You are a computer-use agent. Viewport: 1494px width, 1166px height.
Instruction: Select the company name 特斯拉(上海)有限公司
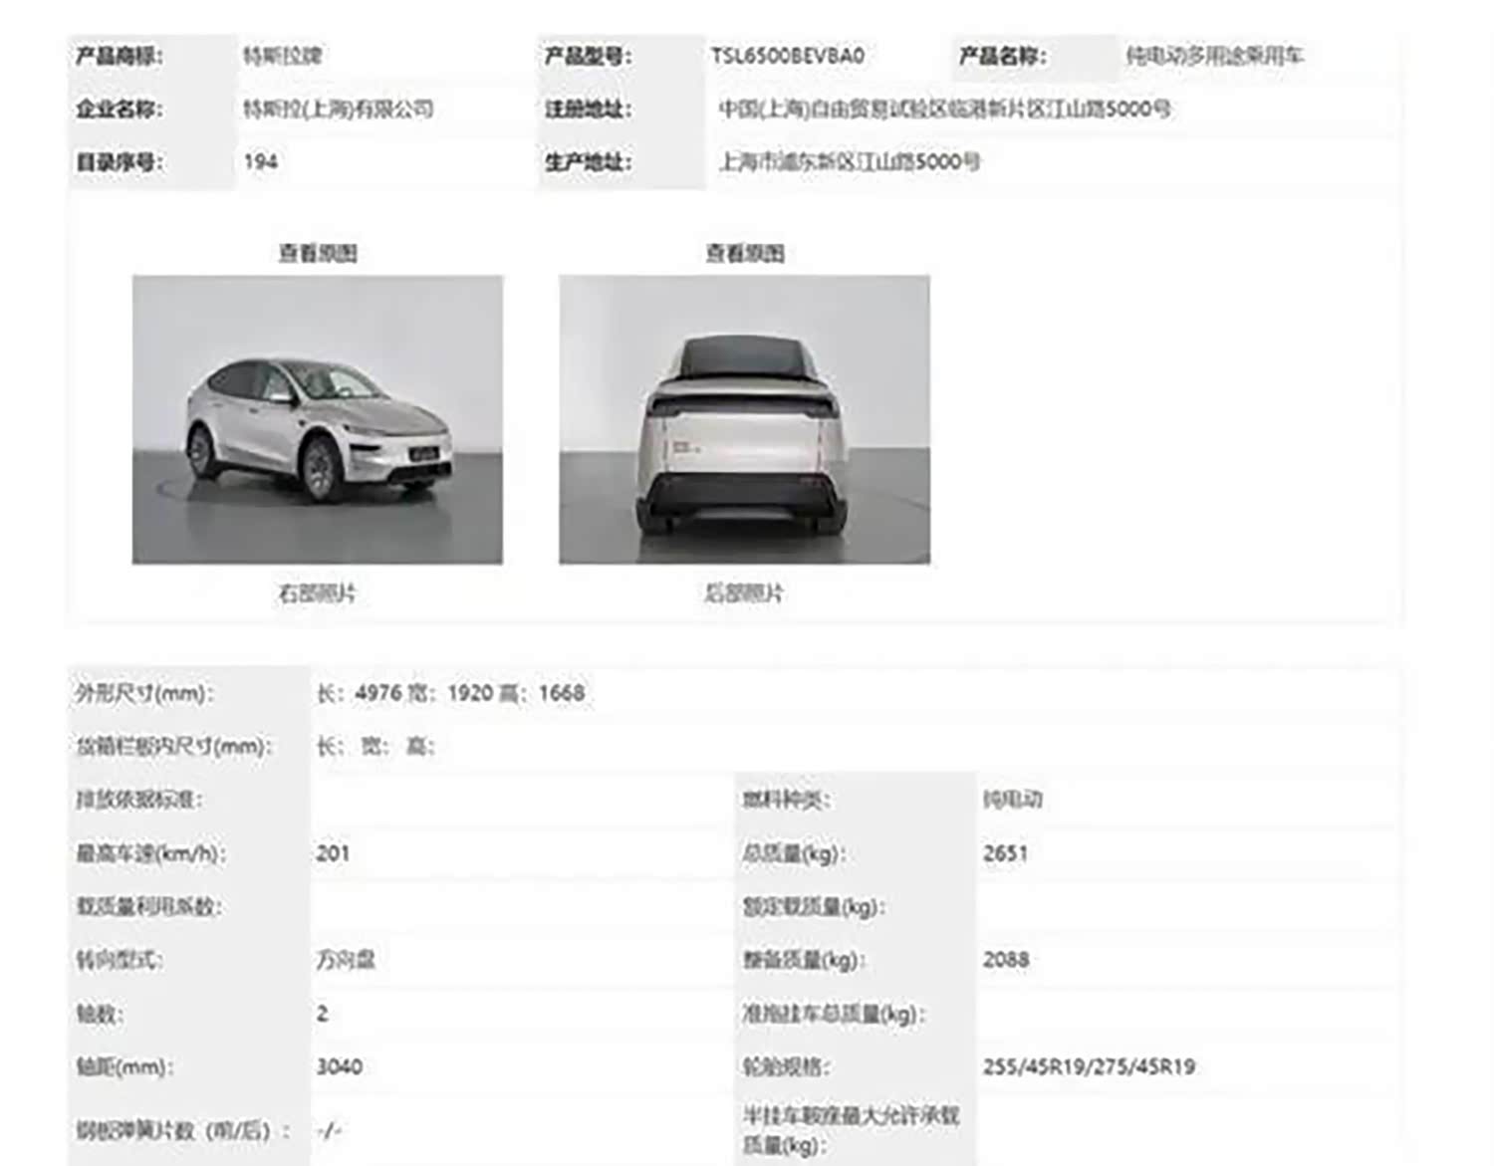tap(339, 109)
